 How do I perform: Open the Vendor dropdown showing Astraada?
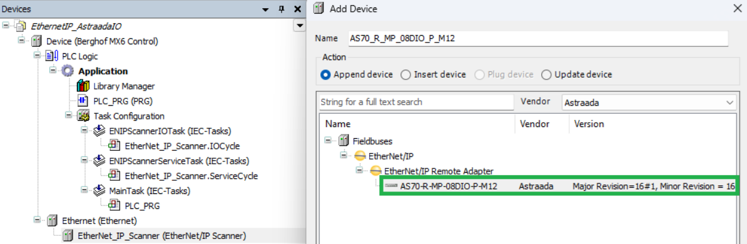[x=648, y=102]
